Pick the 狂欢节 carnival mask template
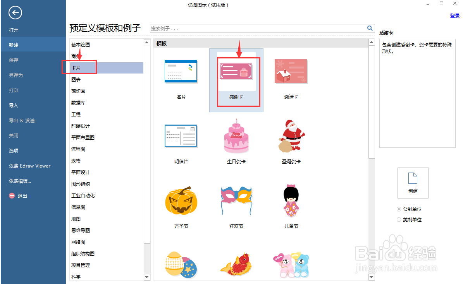The width and height of the screenshot is (463, 284). 236,207
